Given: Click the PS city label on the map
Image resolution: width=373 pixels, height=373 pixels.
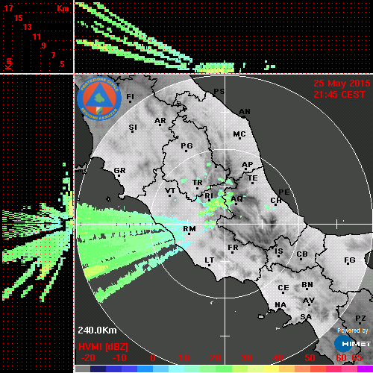Looking at the screenshot, I should (219, 92).
